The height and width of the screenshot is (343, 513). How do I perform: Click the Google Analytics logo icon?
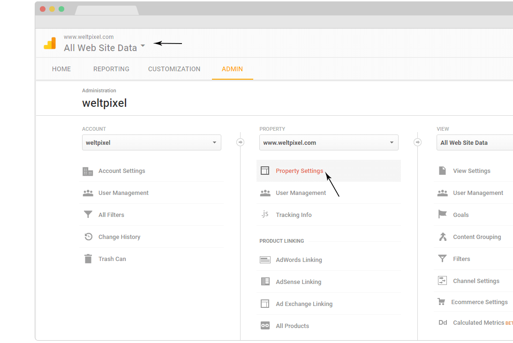click(50, 43)
